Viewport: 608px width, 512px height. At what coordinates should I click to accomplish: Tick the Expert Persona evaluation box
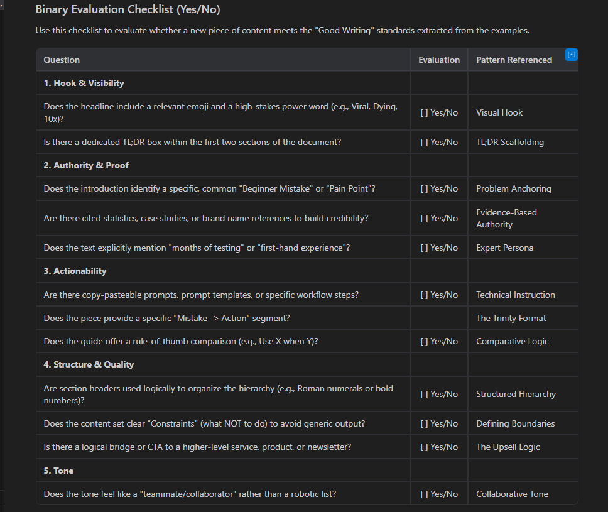[424, 248]
